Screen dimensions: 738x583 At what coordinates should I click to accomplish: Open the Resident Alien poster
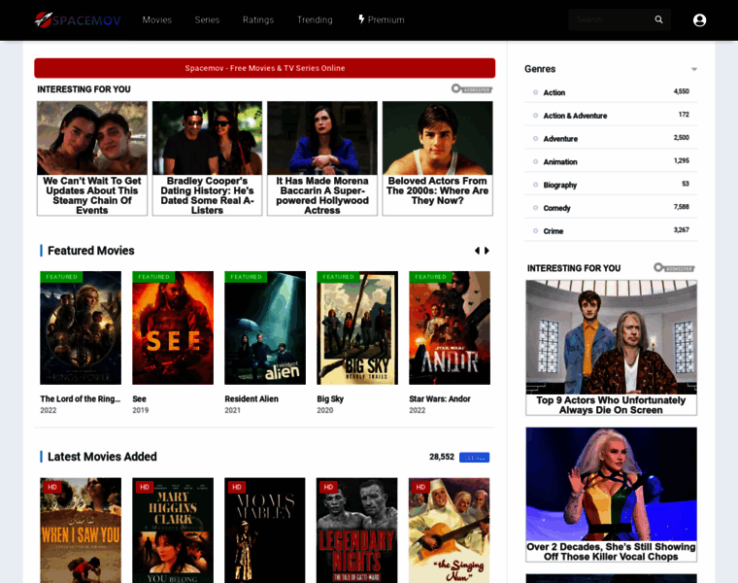pyautogui.click(x=265, y=327)
